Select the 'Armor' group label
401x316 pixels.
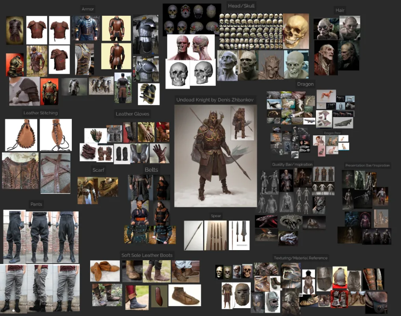88,9
